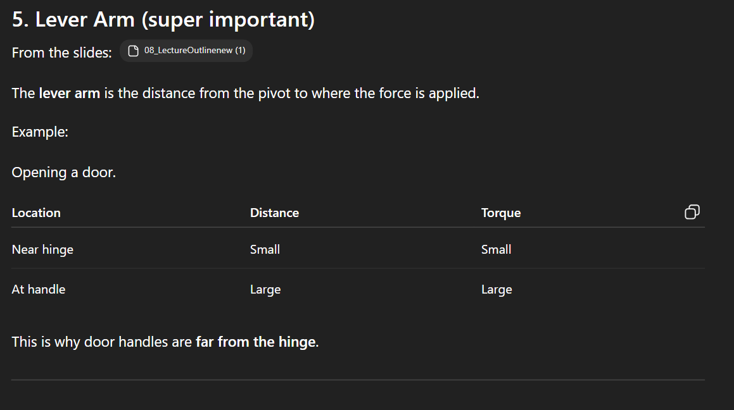Click the "Example:" line of text

pyautogui.click(x=40, y=133)
